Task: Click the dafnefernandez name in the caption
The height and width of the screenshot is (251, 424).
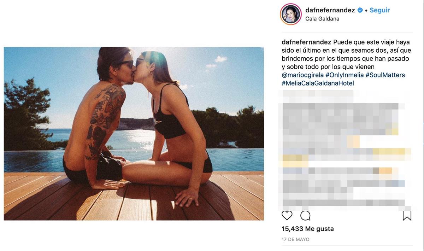Action: (306, 42)
